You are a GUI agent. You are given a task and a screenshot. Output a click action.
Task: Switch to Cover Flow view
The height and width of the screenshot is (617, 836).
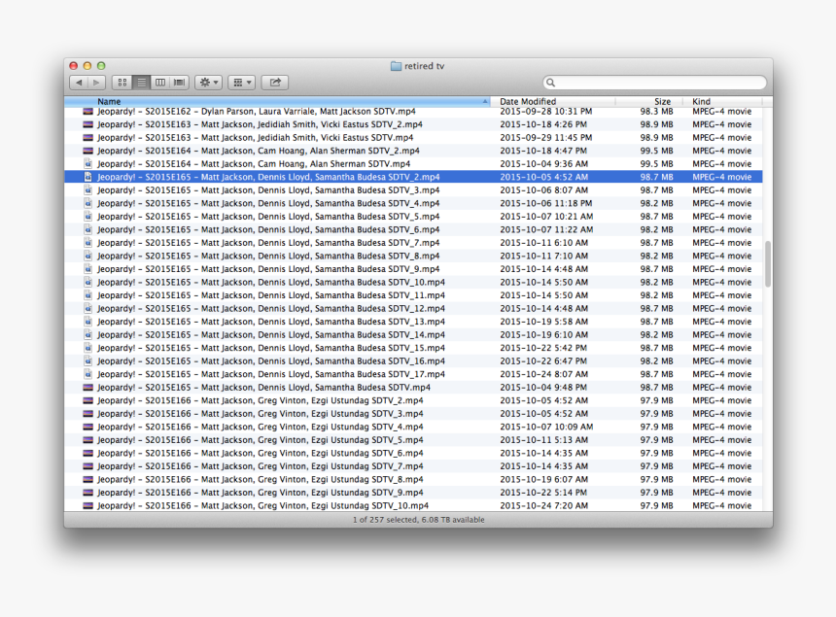click(x=179, y=83)
